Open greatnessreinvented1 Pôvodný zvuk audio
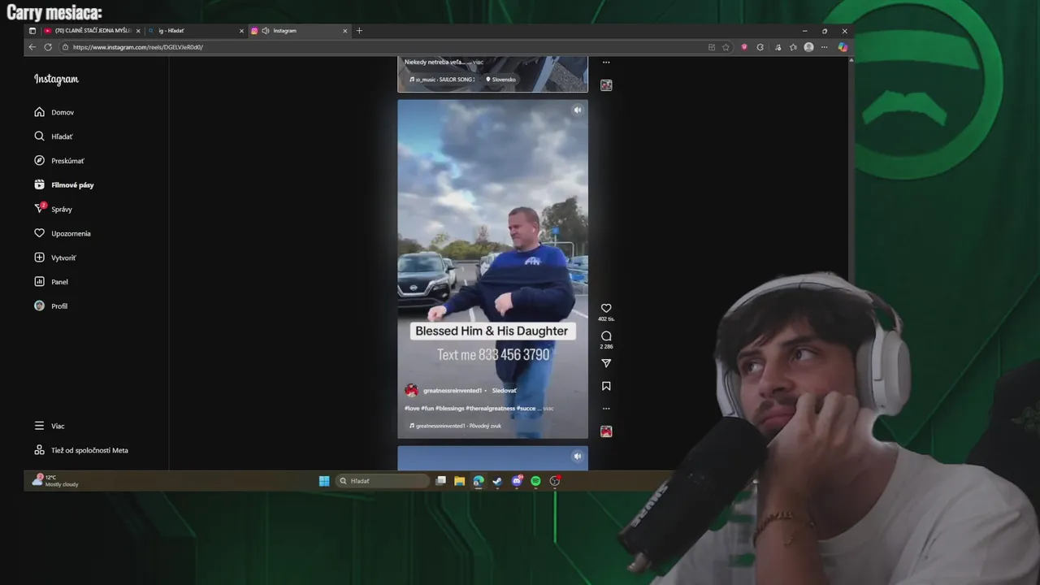This screenshot has width=1040, height=585. click(455, 426)
